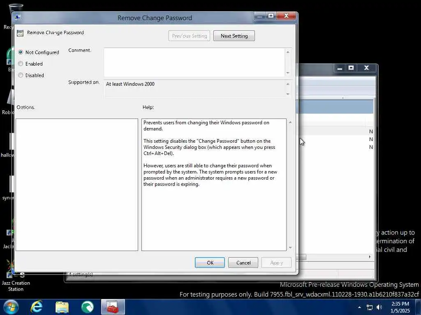Click the volume speaker tray icon
421x315 pixels.
379,307
